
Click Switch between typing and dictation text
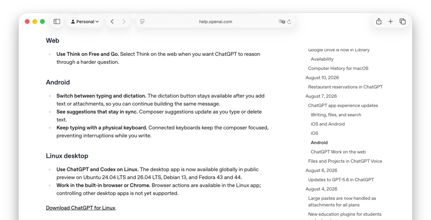coord(101,96)
